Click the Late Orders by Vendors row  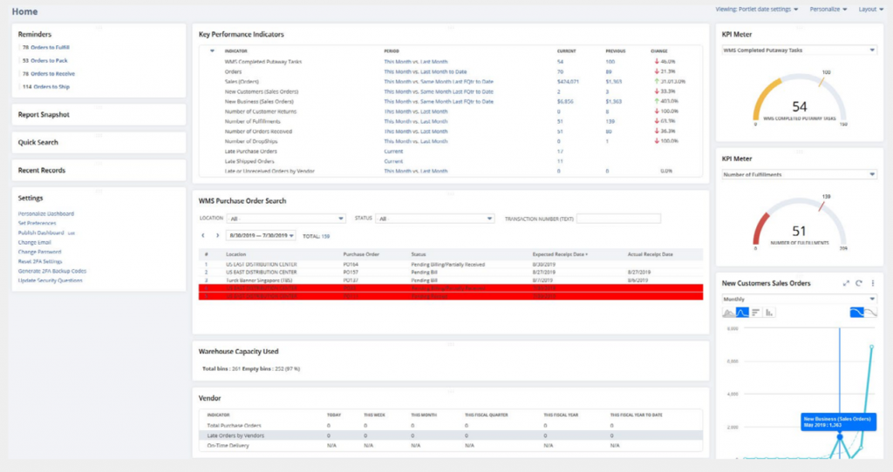[x=451, y=435]
